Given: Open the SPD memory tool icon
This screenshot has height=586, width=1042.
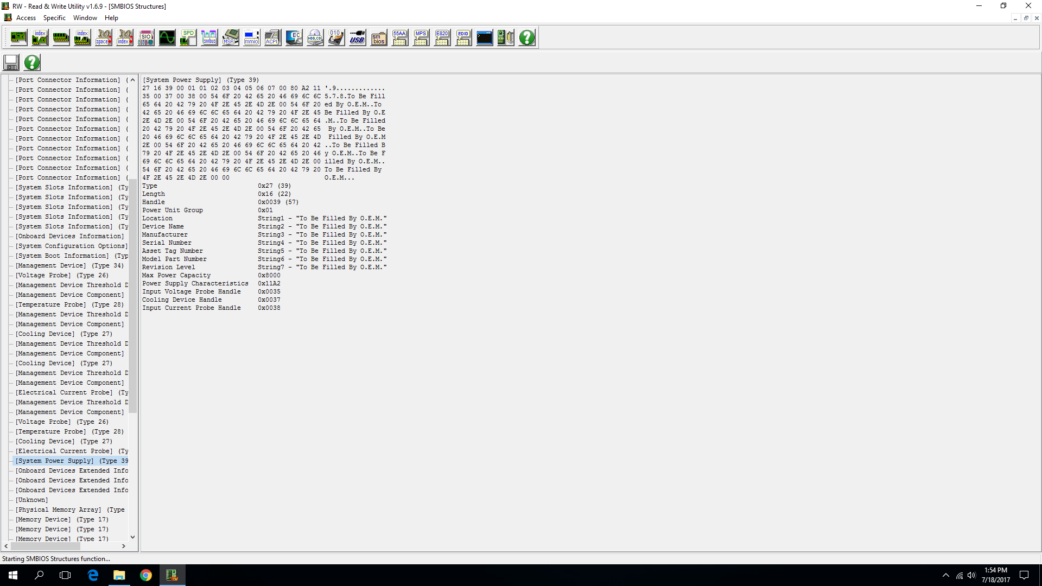Looking at the screenshot, I should pos(188,37).
